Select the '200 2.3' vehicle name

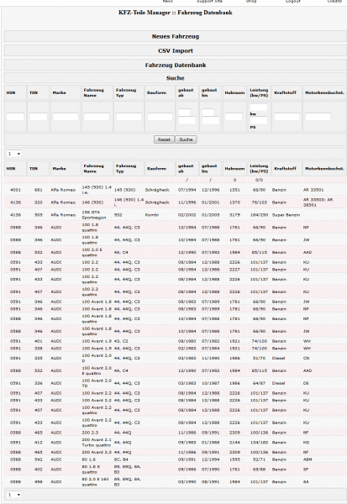coord(90,433)
